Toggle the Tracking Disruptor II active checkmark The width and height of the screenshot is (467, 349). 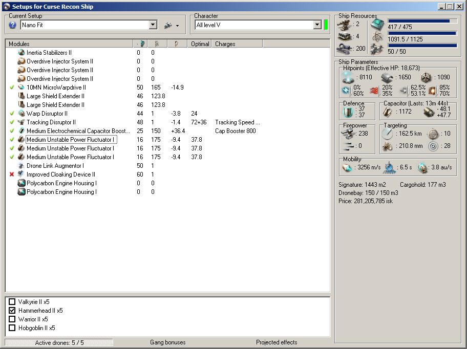coord(12,122)
